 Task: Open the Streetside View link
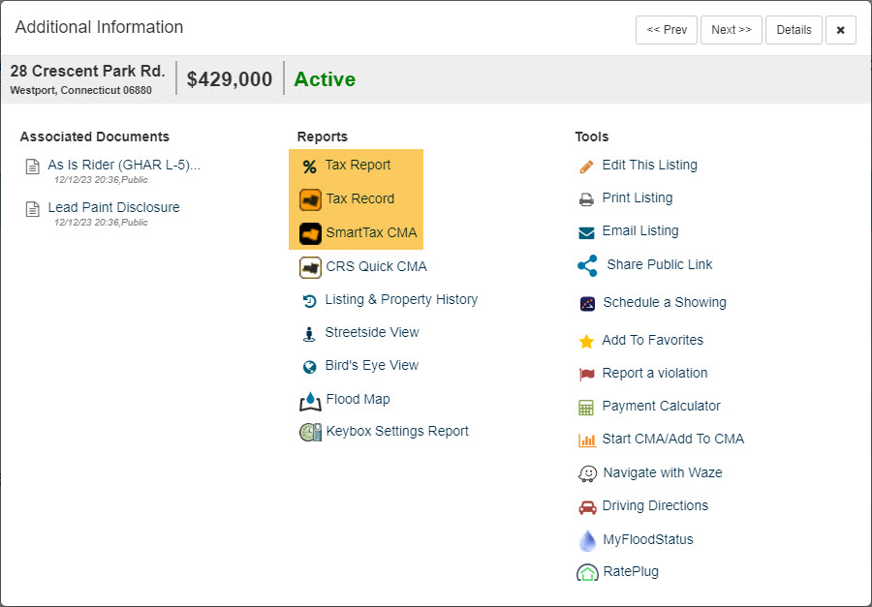372,332
